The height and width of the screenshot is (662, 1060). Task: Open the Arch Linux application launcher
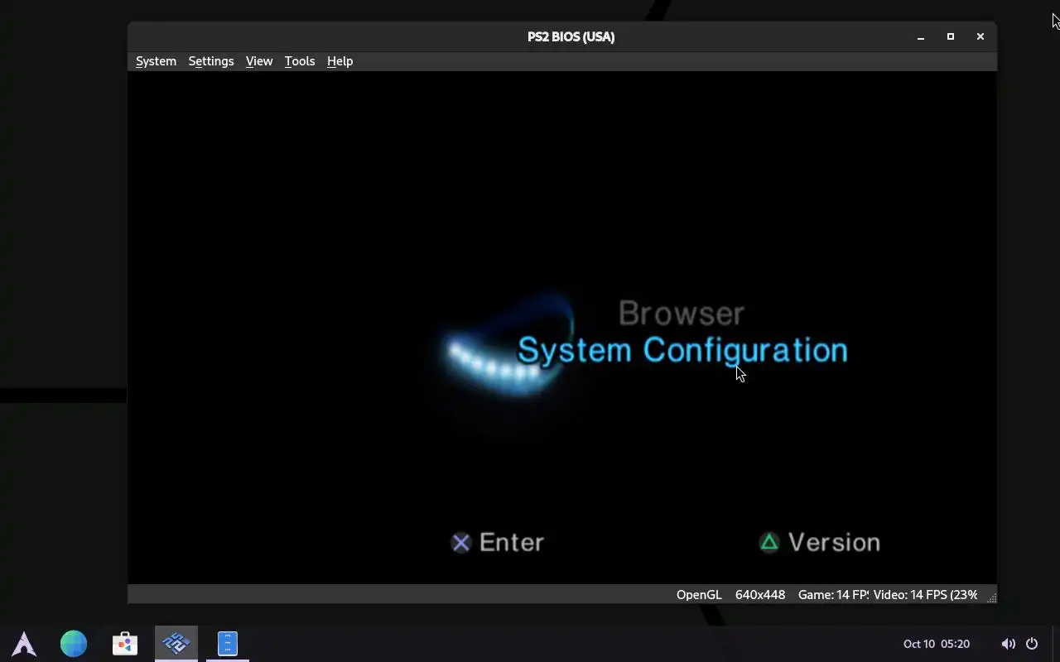pyautogui.click(x=24, y=643)
